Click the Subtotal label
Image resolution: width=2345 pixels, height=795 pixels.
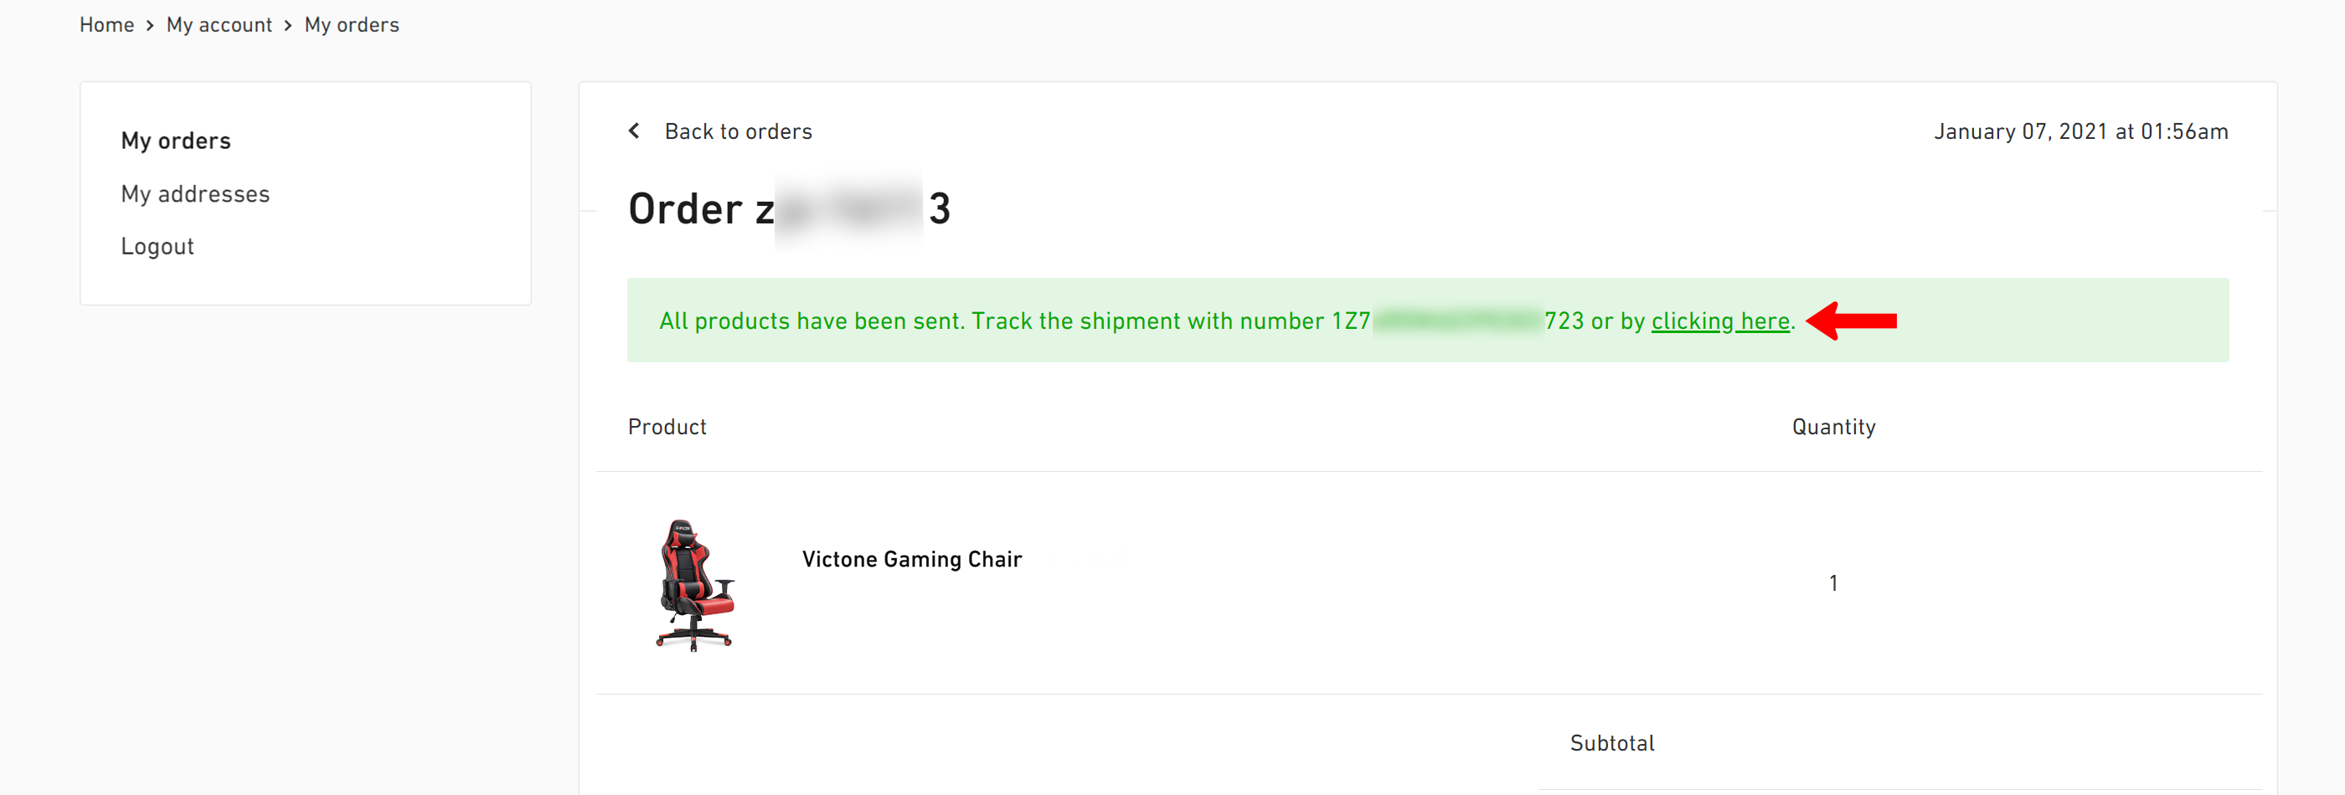pyautogui.click(x=1611, y=743)
